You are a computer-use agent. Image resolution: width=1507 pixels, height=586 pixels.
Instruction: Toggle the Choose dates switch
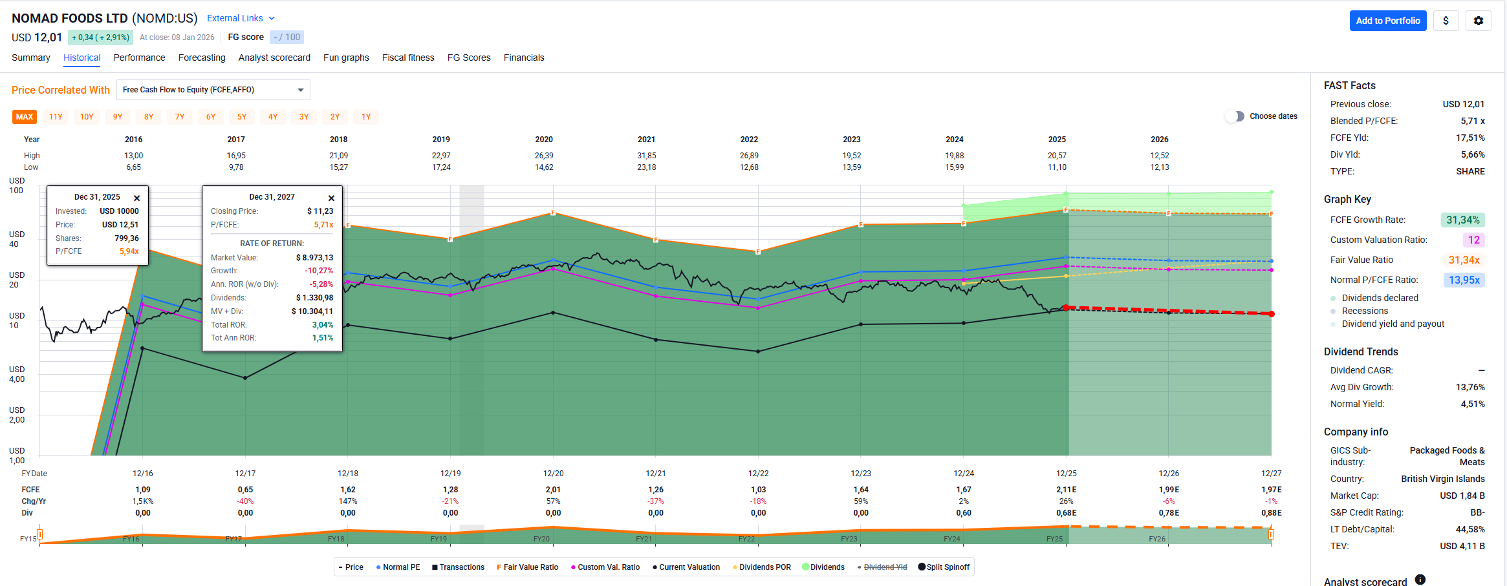click(1235, 116)
